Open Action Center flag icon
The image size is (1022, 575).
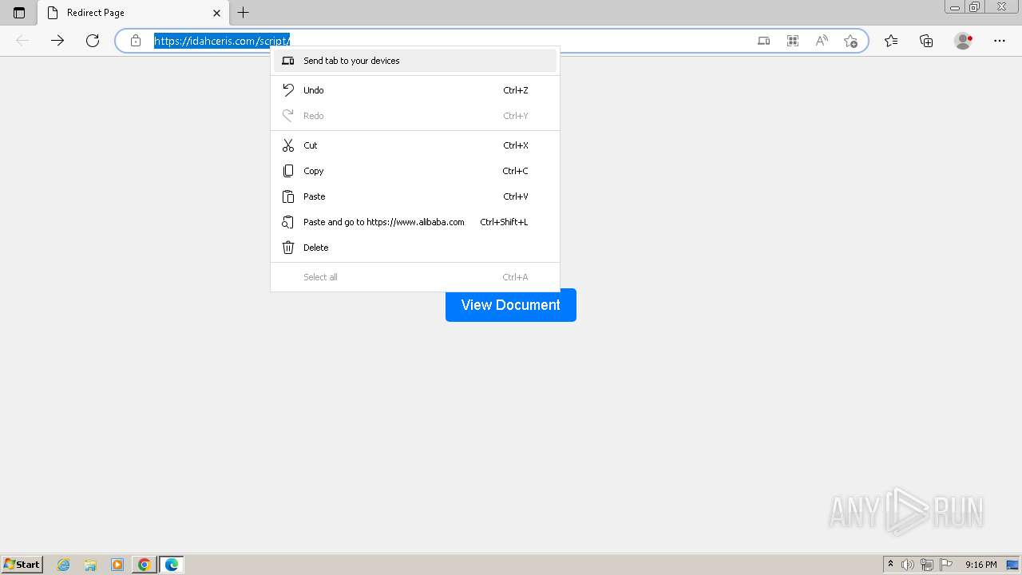[x=946, y=565]
